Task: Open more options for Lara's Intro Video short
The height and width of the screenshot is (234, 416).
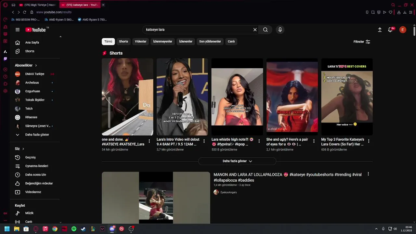Action: [204, 141]
